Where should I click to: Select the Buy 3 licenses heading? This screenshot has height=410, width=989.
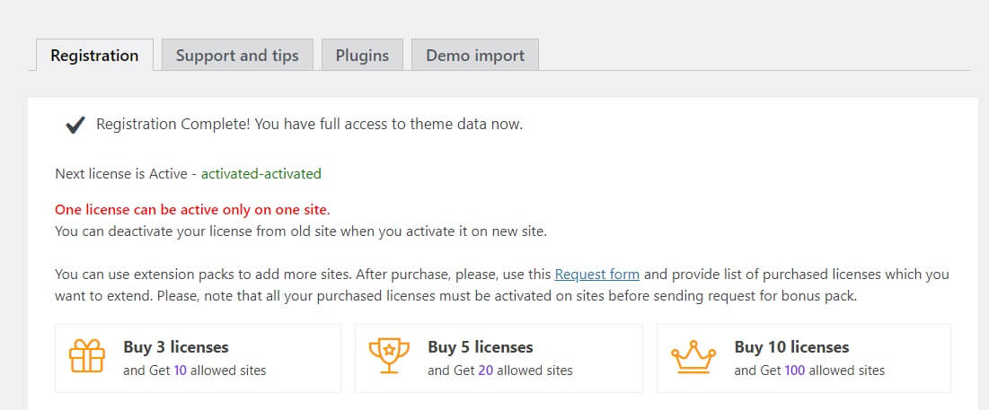(x=176, y=346)
